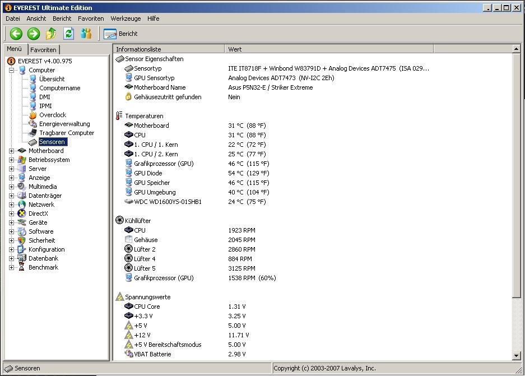Click the green Forward arrow toolbar icon
Screen dimensions: 525x376
[x=34, y=34]
